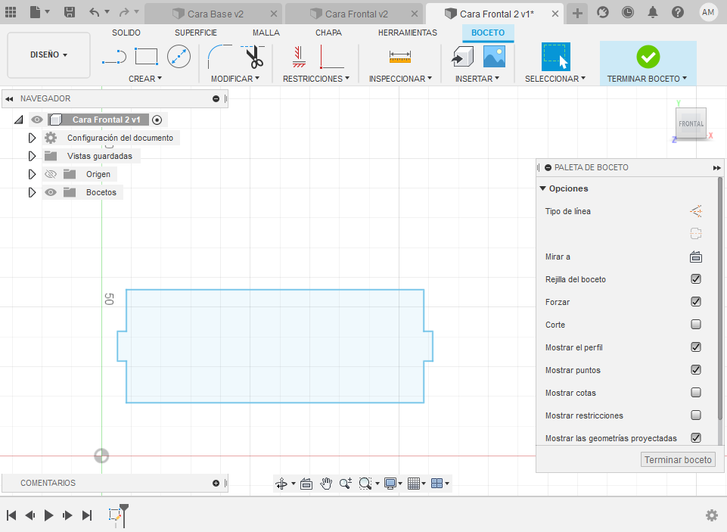Open the help question mark
This screenshot has width=727, height=532.
[678, 12]
